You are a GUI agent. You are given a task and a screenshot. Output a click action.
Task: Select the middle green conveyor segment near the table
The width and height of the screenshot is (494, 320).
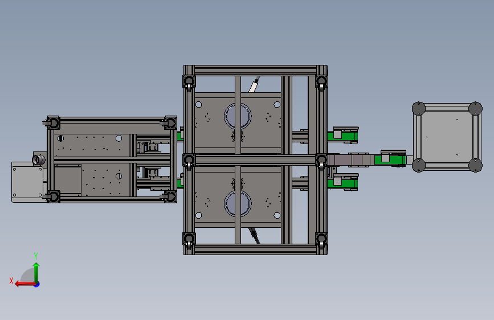pyautogui.click(x=390, y=159)
